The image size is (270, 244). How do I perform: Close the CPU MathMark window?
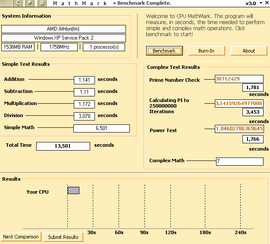[267, 3]
